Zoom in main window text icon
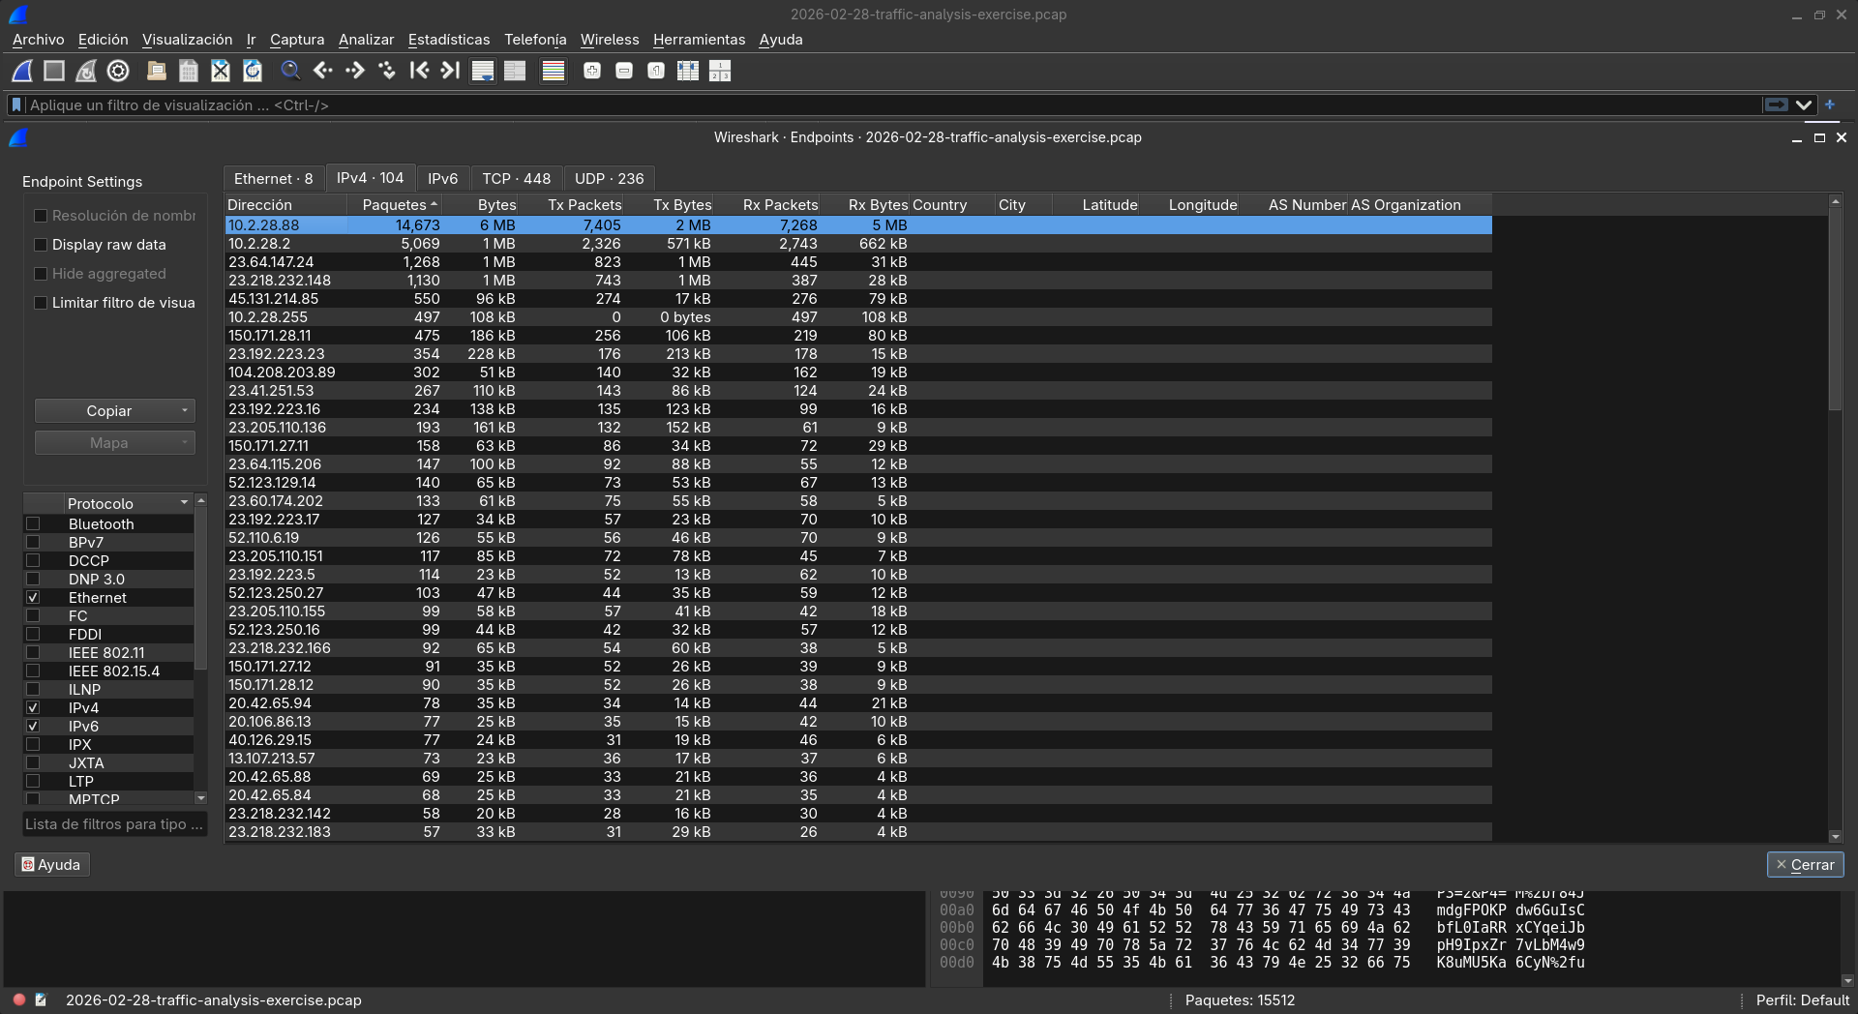 coord(592,71)
